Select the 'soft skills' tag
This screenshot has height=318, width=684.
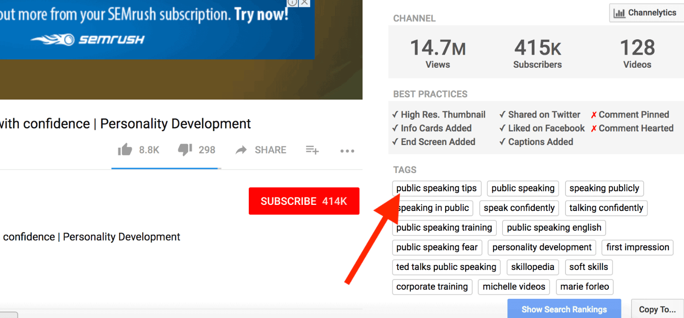click(589, 267)
